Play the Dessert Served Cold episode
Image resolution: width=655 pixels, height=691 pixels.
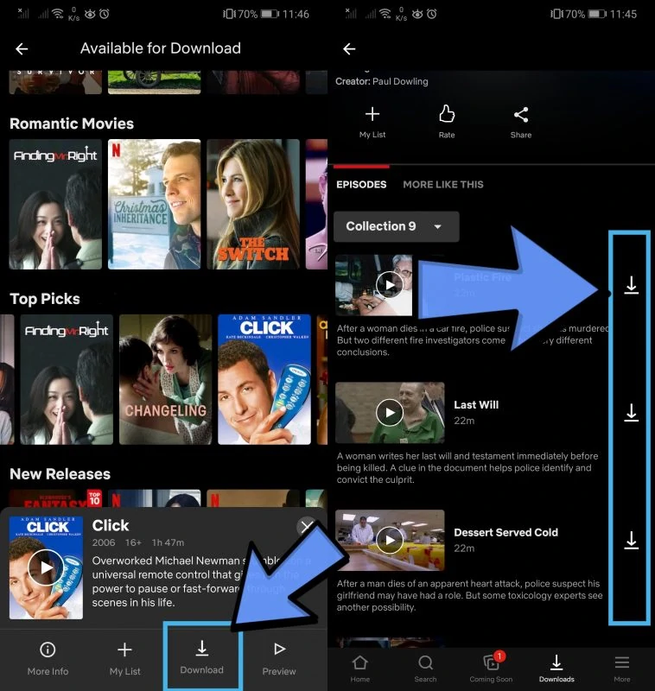point(390,540)
